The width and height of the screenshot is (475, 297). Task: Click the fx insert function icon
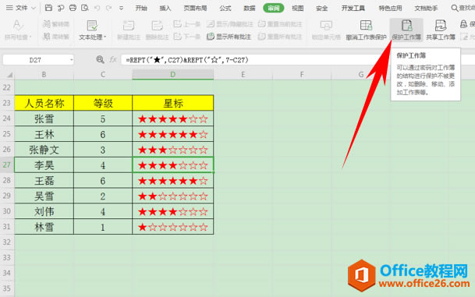[x=113, y=60]
